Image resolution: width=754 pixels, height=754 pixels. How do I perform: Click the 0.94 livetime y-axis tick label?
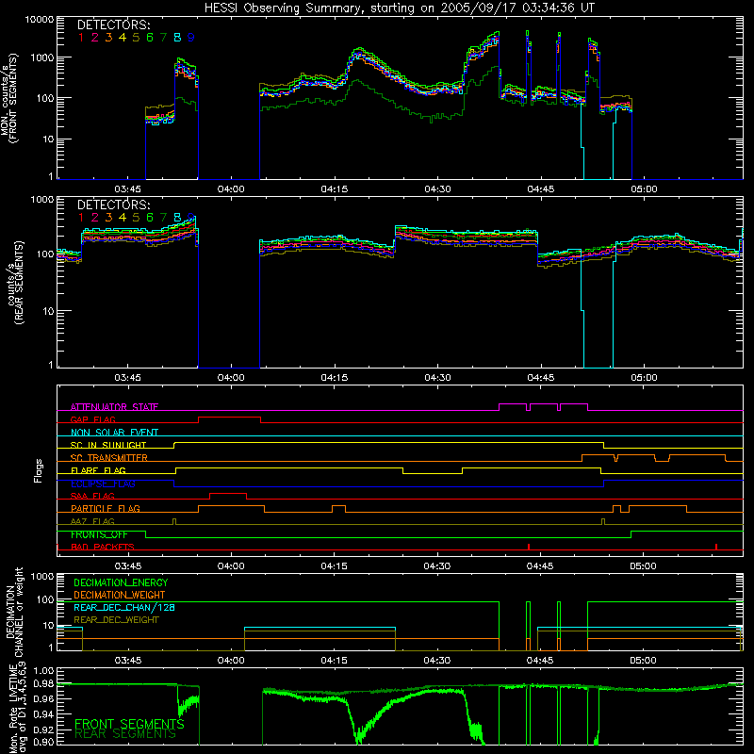(44, 714)
